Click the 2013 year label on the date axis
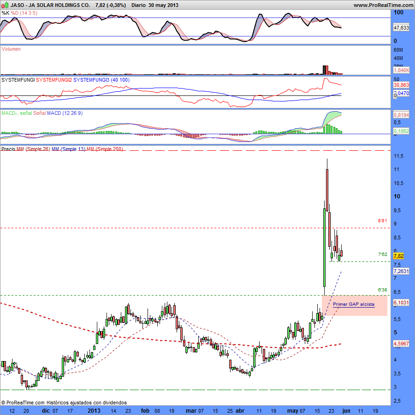The image size is (415, 415). coord(94,411)
